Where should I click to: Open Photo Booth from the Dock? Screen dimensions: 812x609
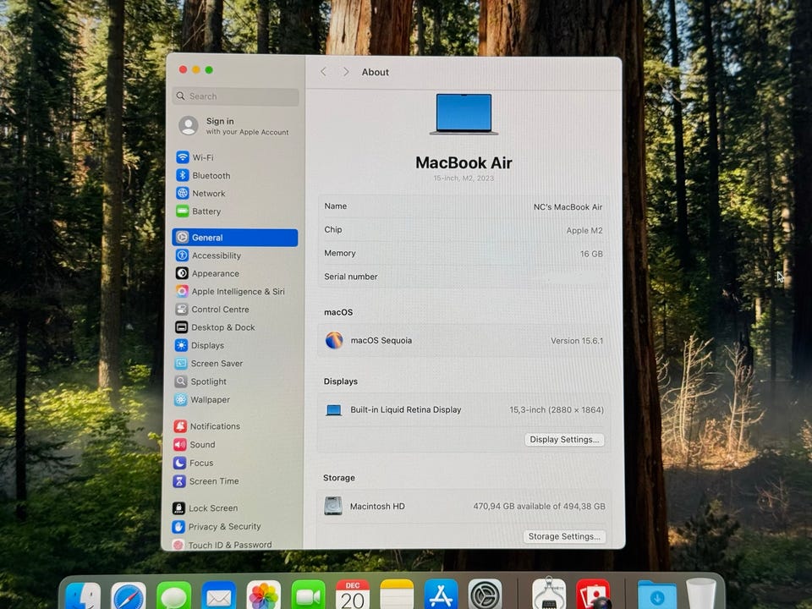(594, 595)
